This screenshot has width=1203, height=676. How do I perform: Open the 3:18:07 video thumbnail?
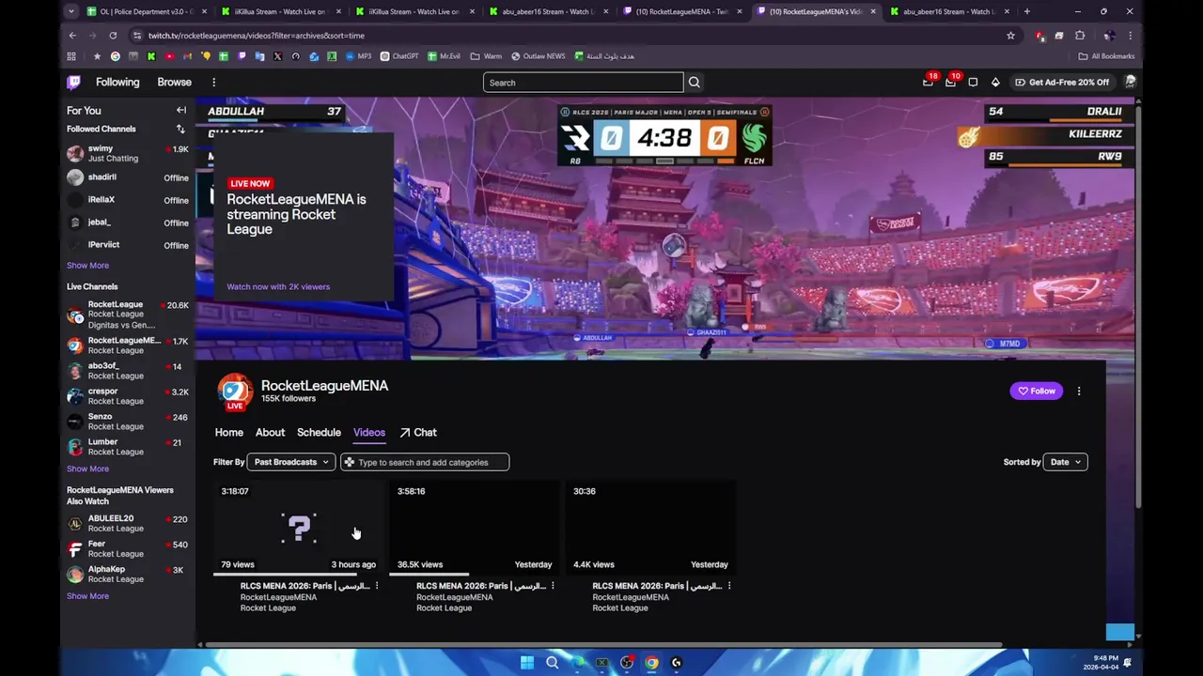(x=299, y=528)
